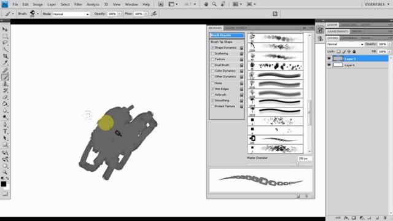Open the Brushes panel dock icon
This screenshot has height=221, width=393.
[x=320, y=30]
